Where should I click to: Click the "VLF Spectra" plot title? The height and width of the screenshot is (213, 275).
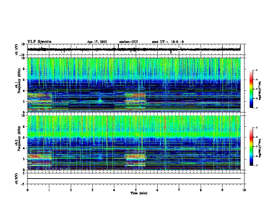pos(39,42)
